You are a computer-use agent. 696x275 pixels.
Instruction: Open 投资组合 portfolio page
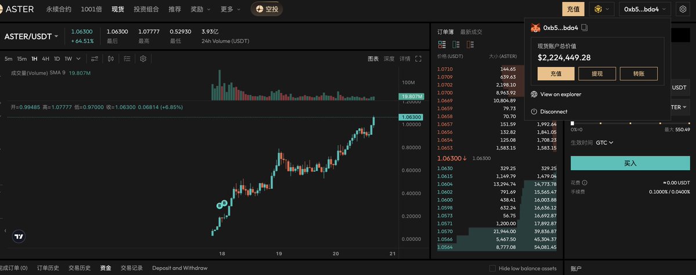[x=146, y=9]
